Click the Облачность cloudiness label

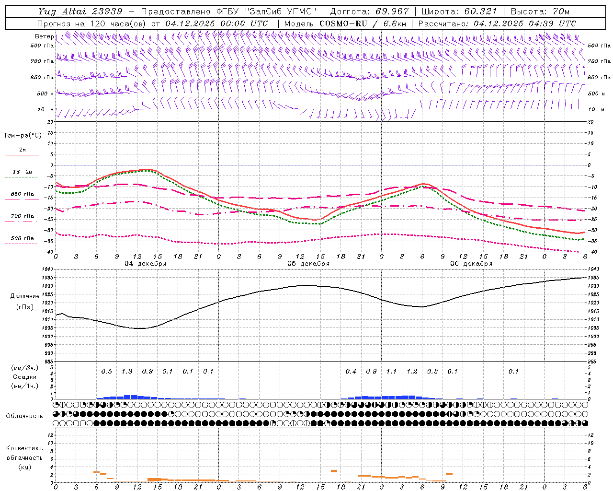pyautogui.click(x=24, y=416)
